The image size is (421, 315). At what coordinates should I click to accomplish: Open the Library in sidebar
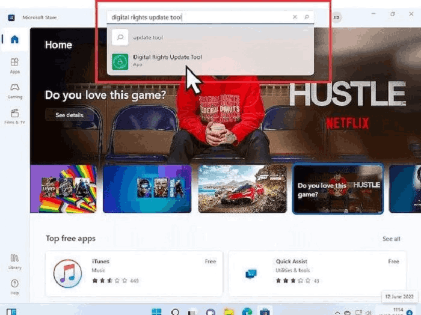[14, 261]
